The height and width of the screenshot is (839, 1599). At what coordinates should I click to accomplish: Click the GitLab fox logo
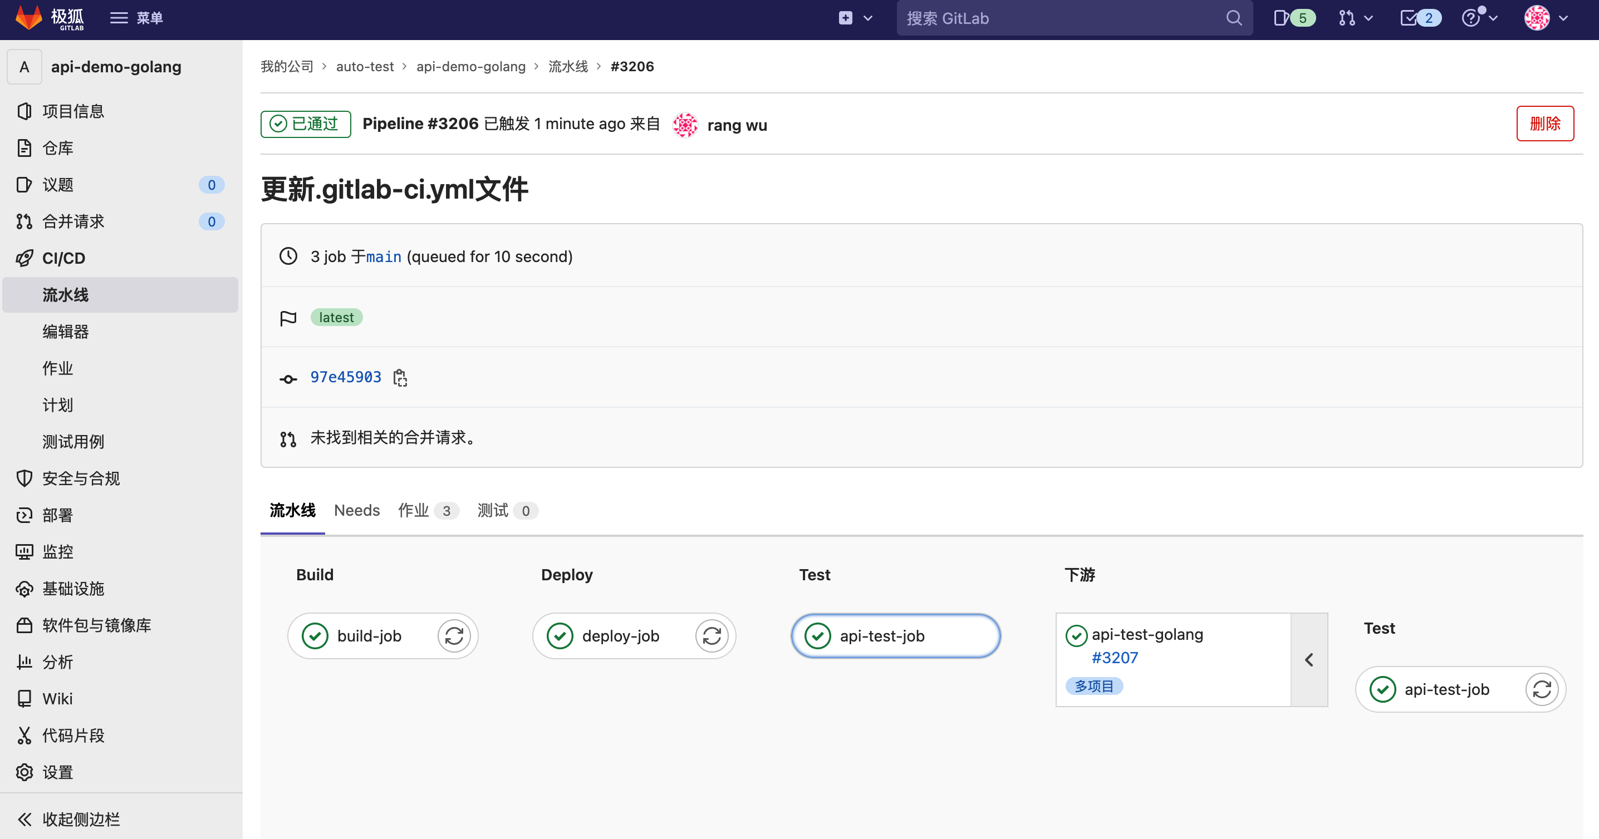(28, 18)
